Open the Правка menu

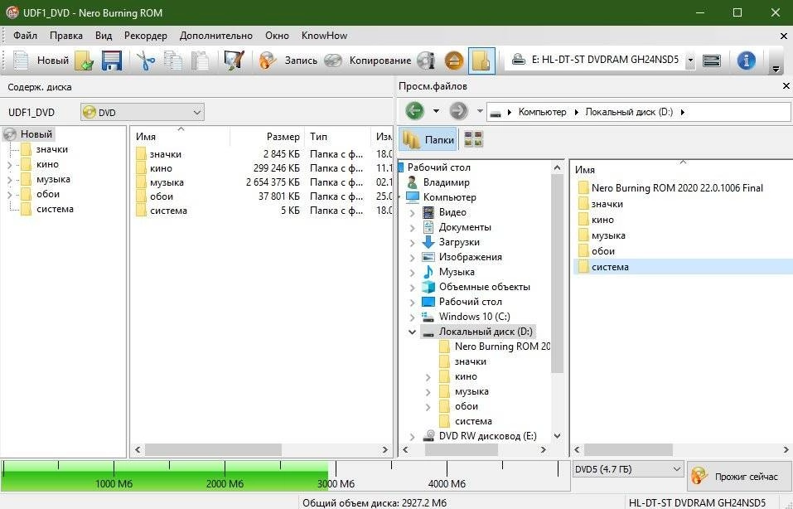click(66, 36)
